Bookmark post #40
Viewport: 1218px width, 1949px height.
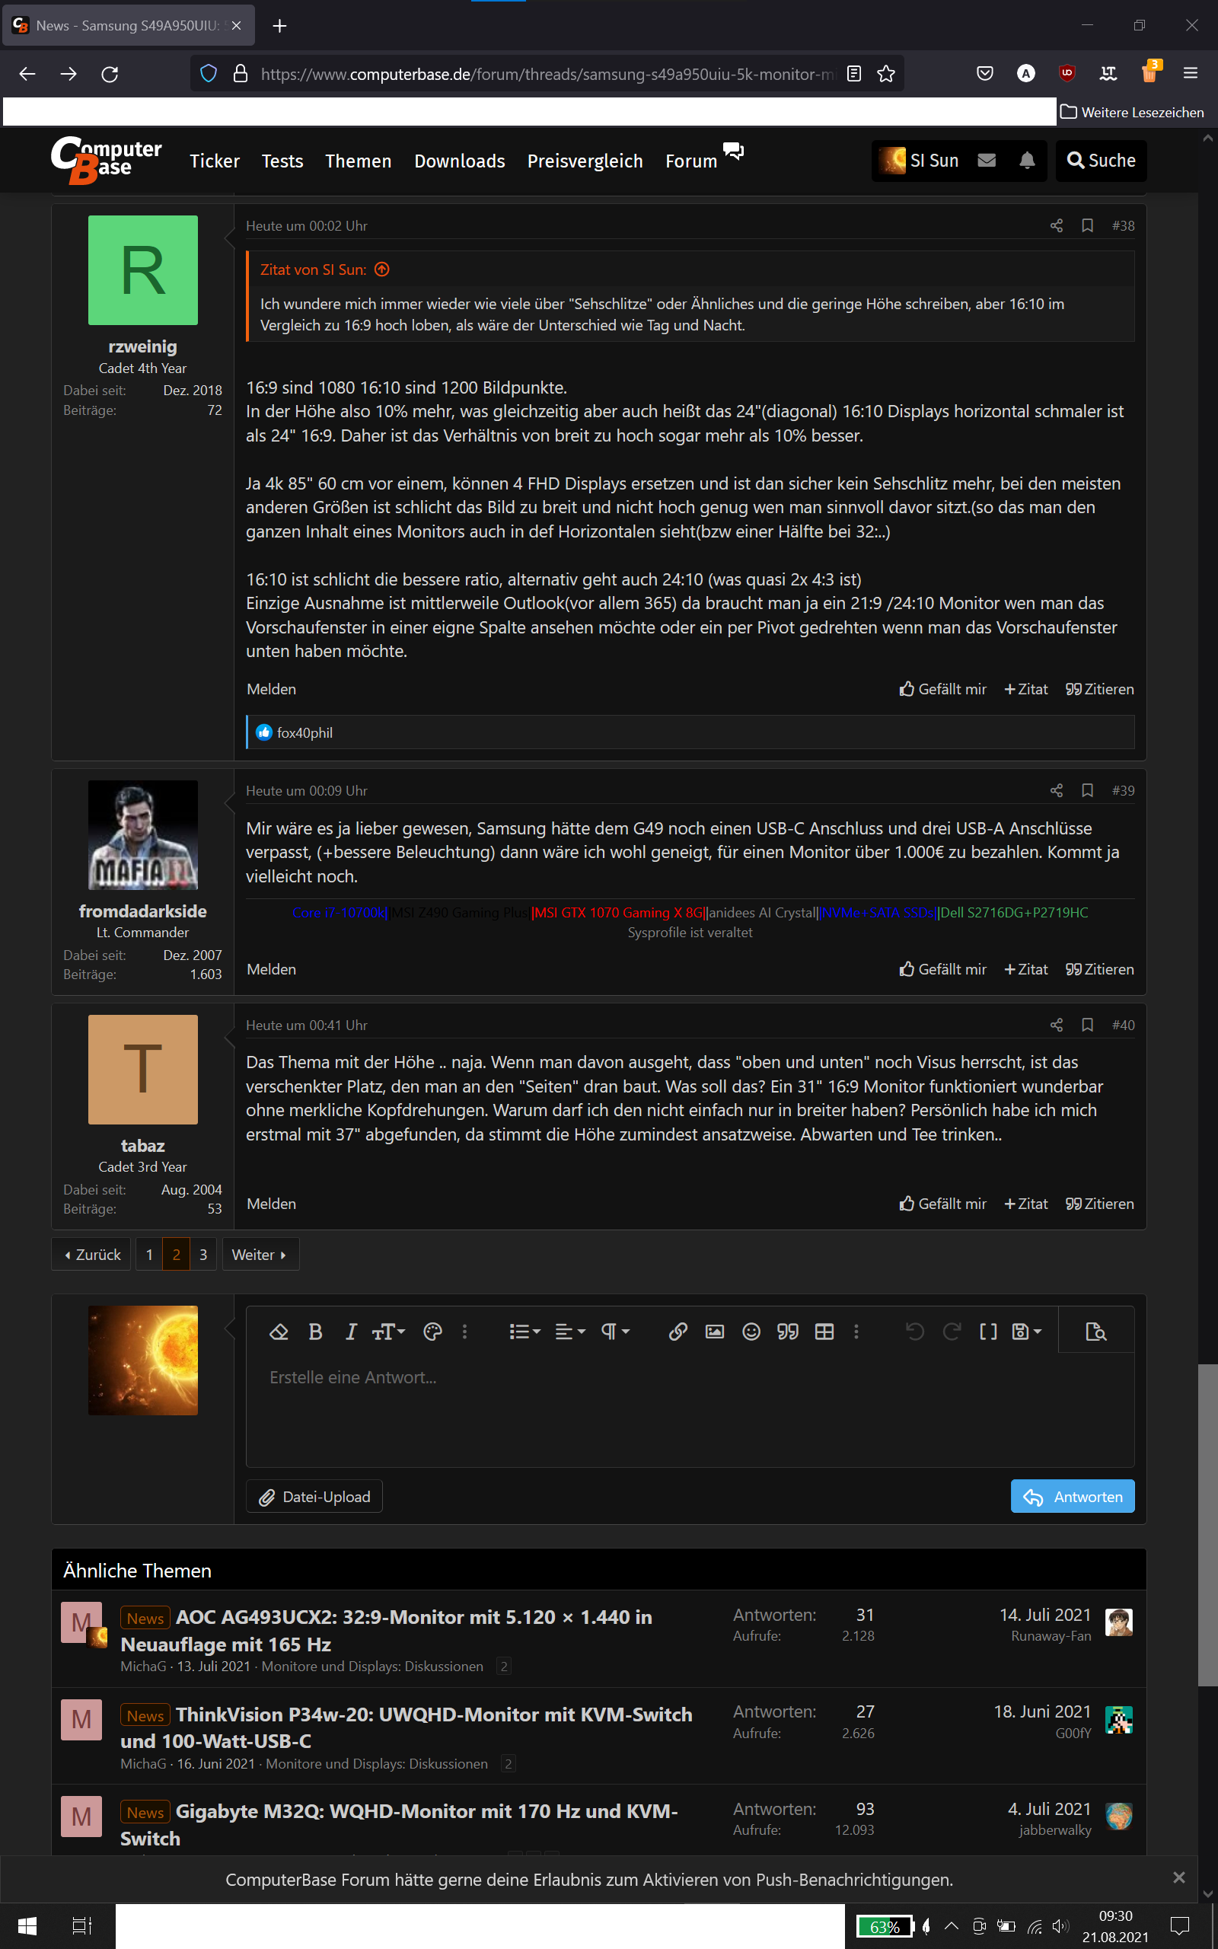click(x=1087, y=1025)
